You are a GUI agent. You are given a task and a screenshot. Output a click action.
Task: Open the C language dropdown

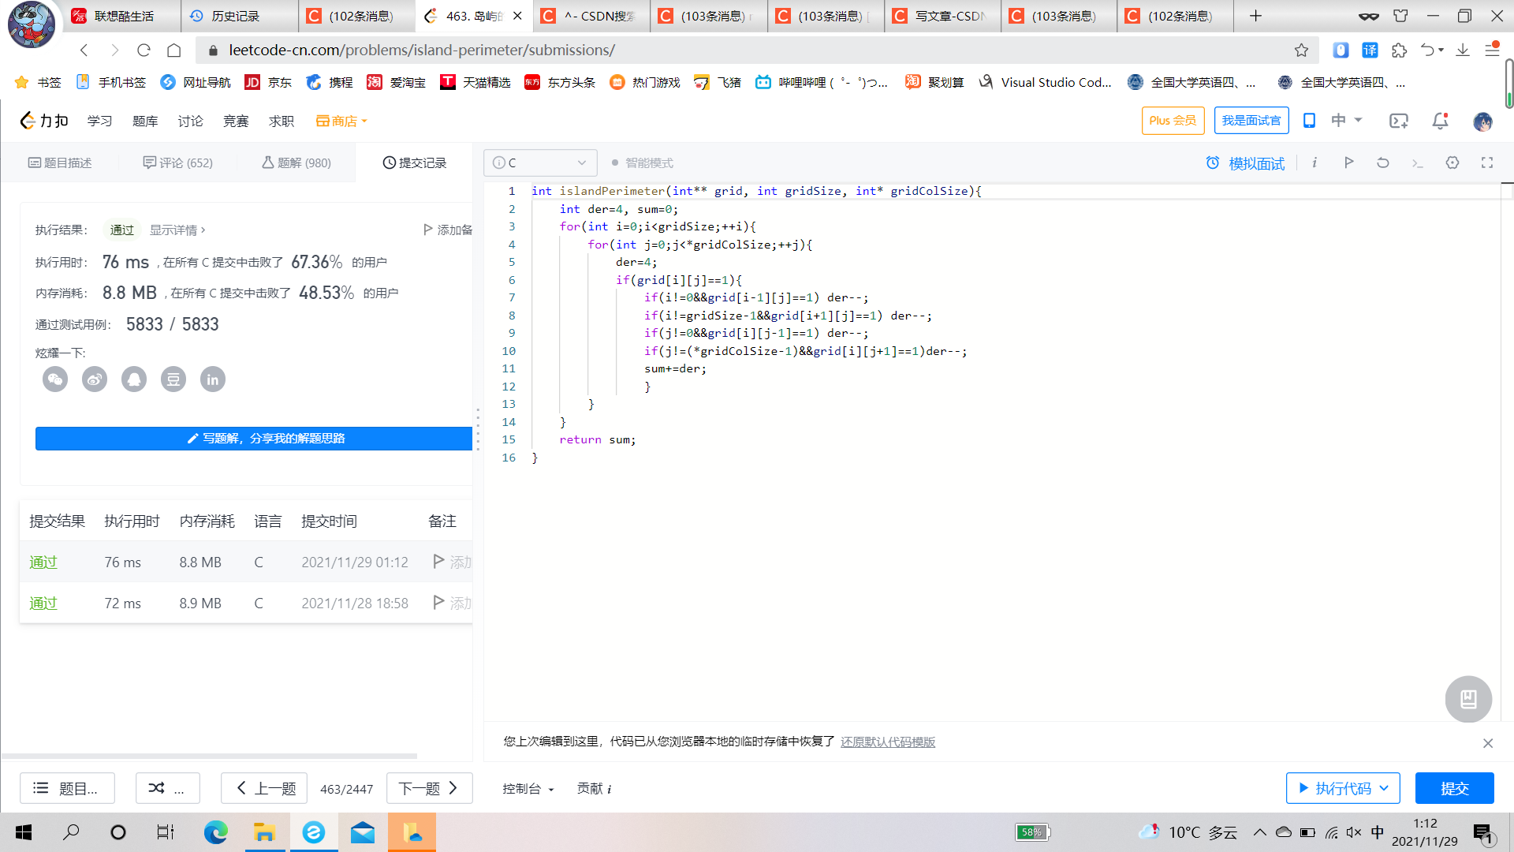pos(540,163)
